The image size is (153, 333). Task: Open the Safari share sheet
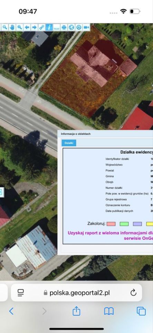pyautogui.click(x=77, y=311)
